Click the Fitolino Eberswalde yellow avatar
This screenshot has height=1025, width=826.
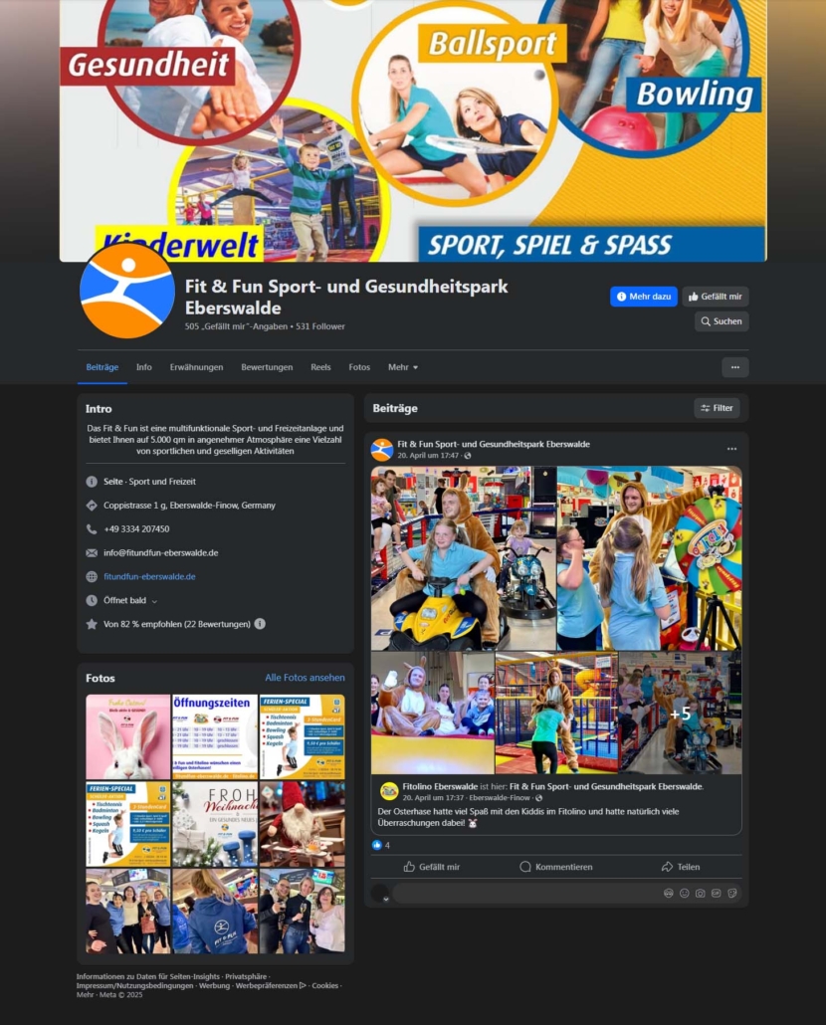coord(389,791)
